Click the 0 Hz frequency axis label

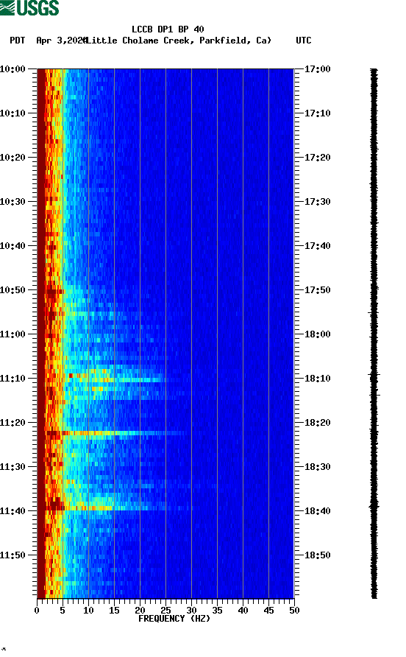coord(37,611)
